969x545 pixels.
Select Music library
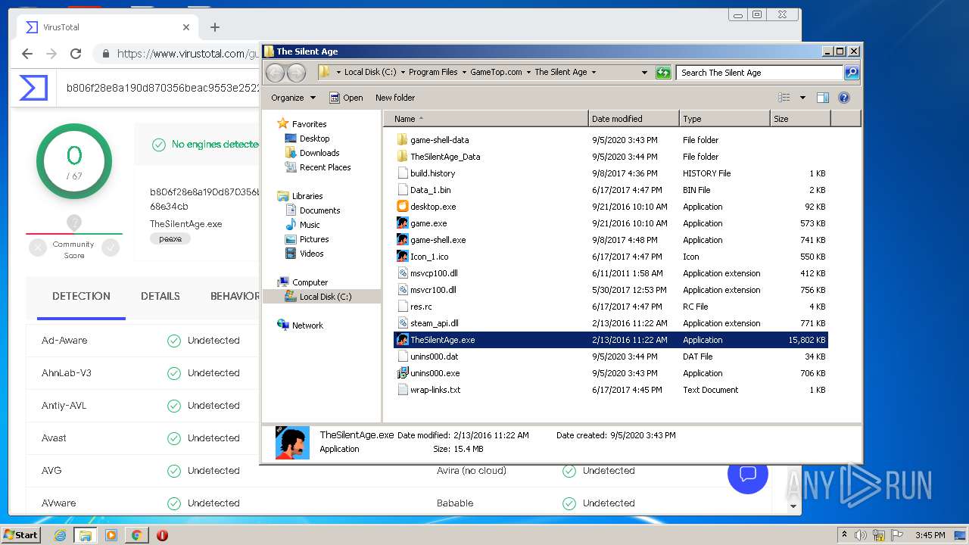[303, 225]
